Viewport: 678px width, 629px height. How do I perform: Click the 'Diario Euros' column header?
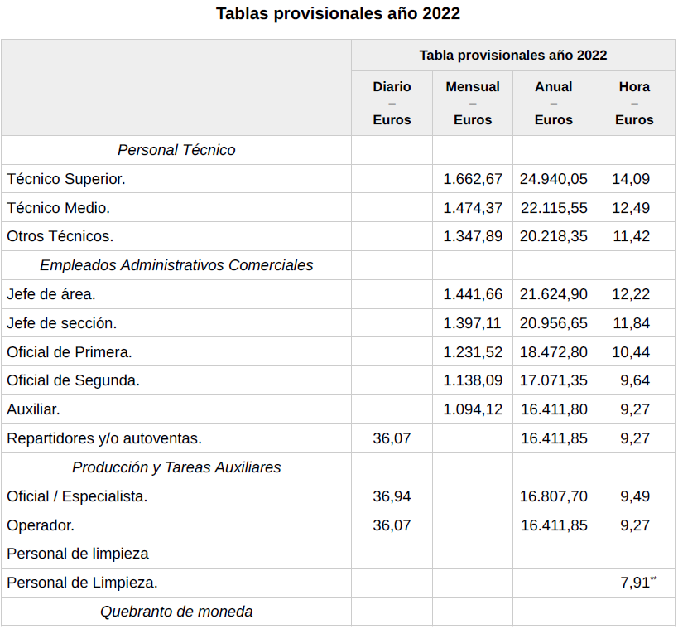coord(392,103)
